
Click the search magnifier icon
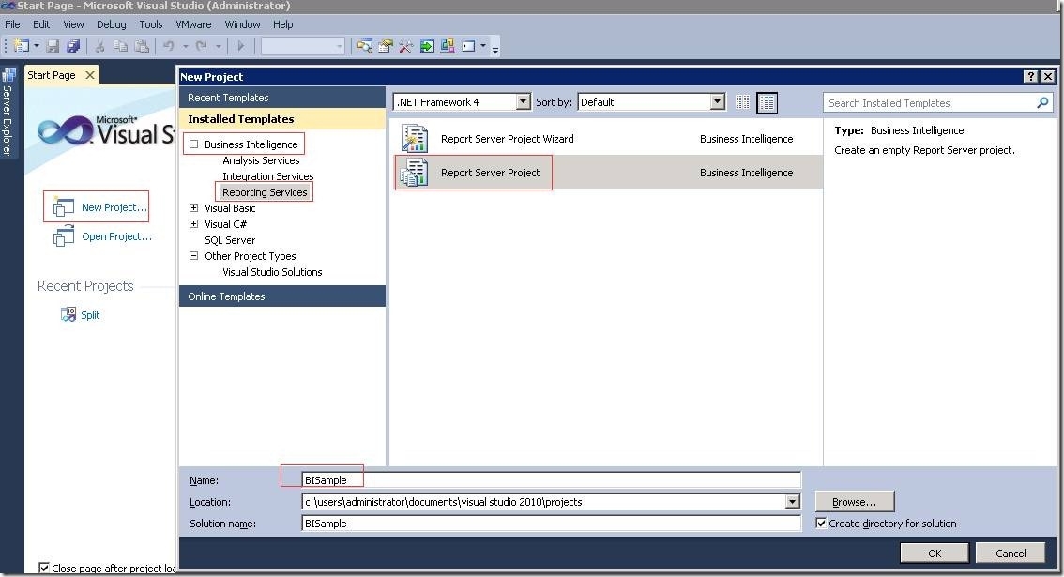1043,102
